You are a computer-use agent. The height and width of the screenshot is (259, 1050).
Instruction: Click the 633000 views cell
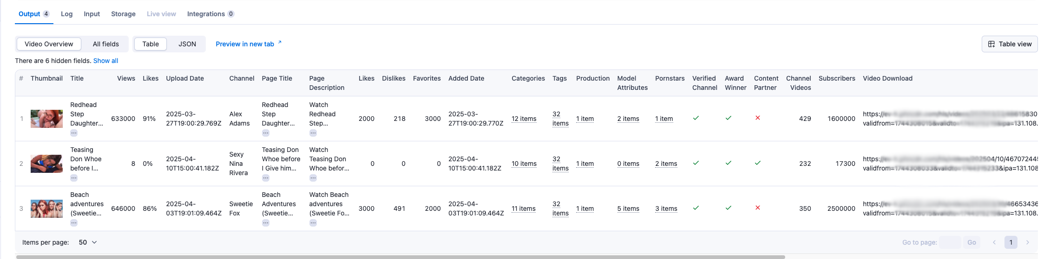pos(123,119)
